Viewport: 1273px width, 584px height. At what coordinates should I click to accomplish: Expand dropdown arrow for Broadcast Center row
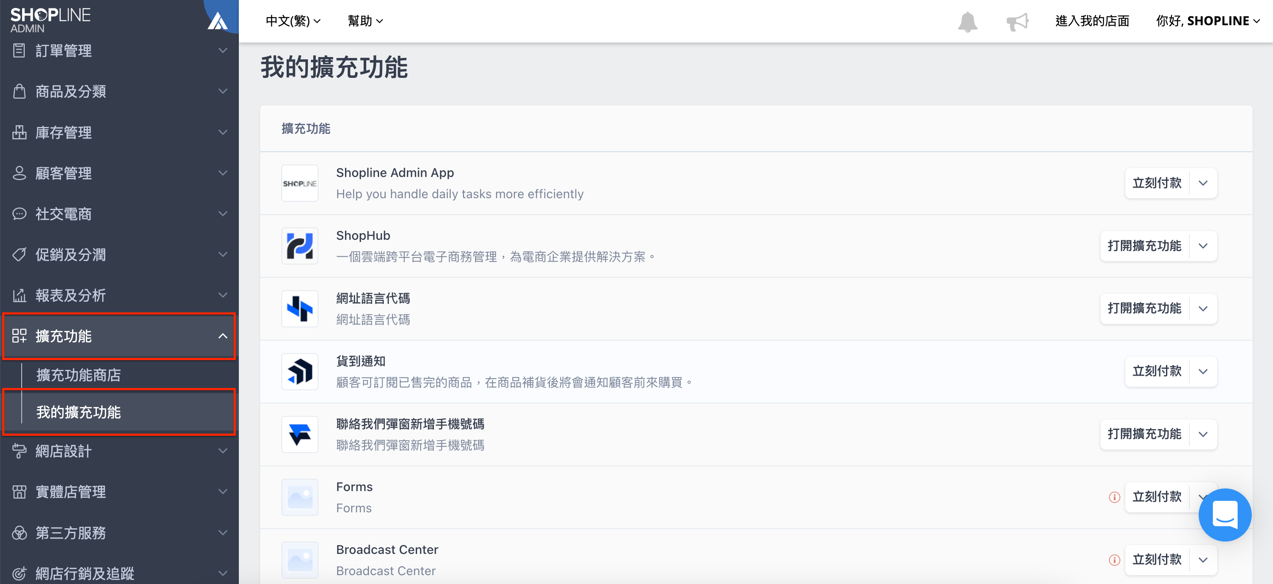1203,560
